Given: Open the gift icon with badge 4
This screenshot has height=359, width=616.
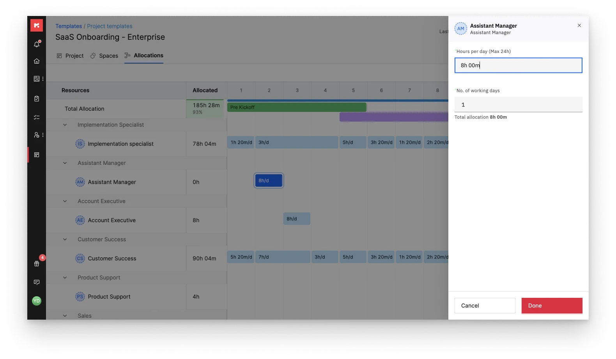Looking at the screenshot, I should [37, 264].
